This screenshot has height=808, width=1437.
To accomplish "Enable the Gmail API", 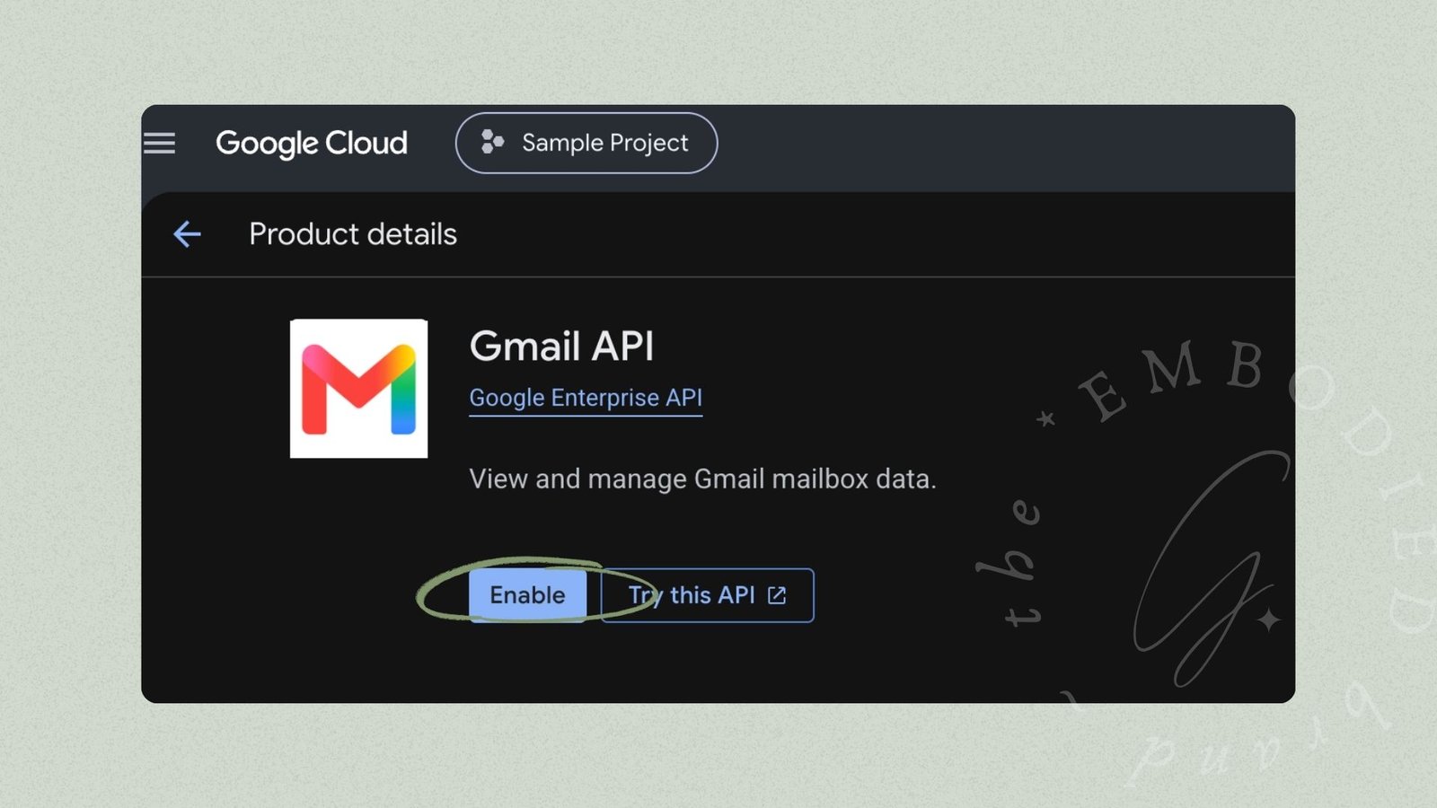I will point(527,594).
